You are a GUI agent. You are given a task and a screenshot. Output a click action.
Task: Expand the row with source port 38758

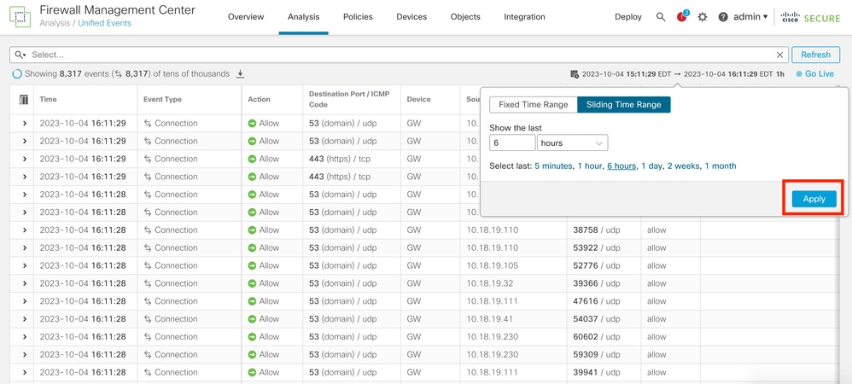[25, 230]
